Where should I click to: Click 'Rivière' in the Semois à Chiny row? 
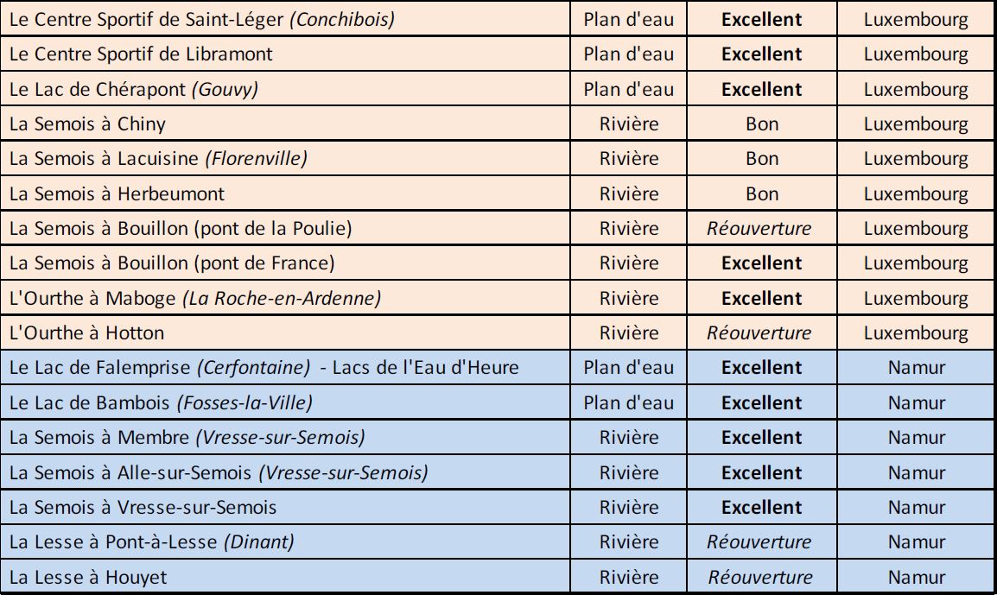(628, 124)
